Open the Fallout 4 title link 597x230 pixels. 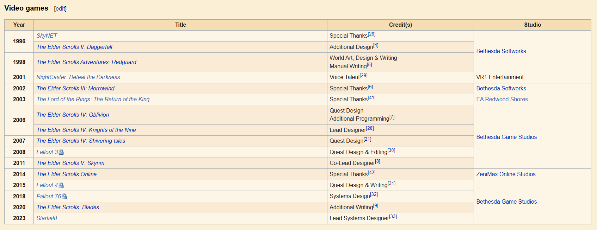(x=47, y=185)
